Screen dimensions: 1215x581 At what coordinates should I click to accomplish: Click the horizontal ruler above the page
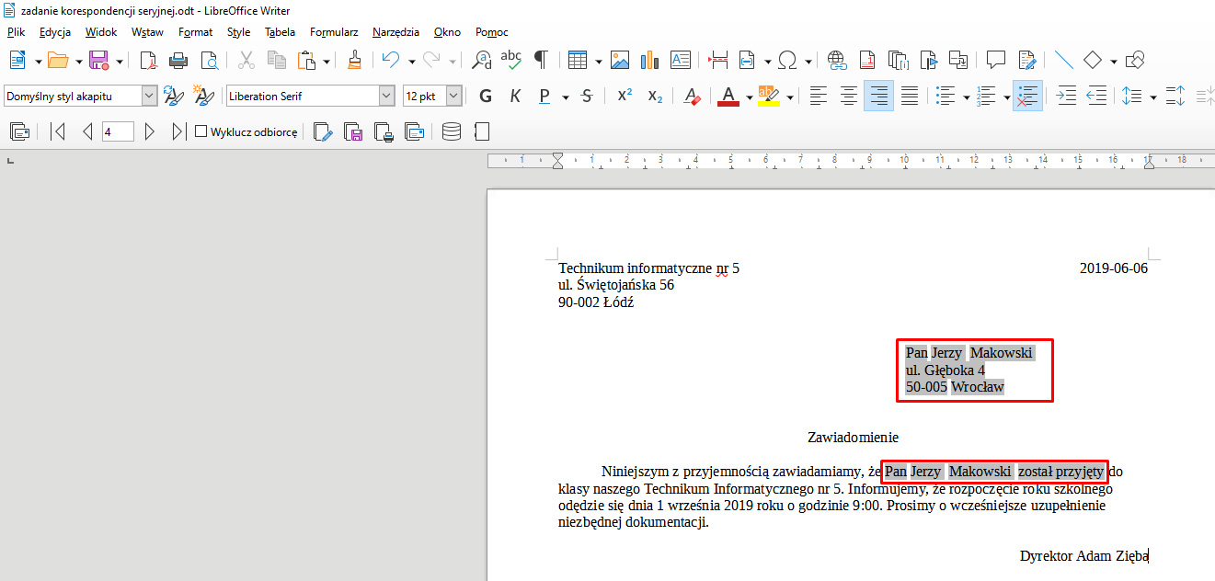click(x=851, y=161)
